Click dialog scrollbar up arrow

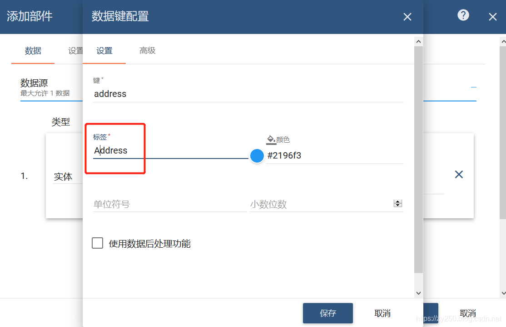(418, 42)
